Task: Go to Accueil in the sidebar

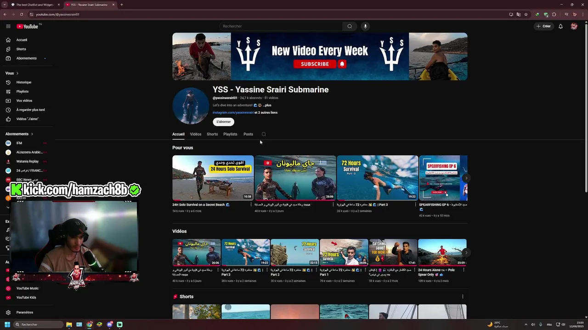Action: tap(22, 40)
